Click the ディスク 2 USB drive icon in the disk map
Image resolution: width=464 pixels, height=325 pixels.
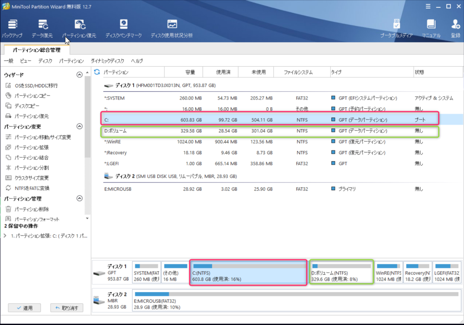tap(99, 300)
